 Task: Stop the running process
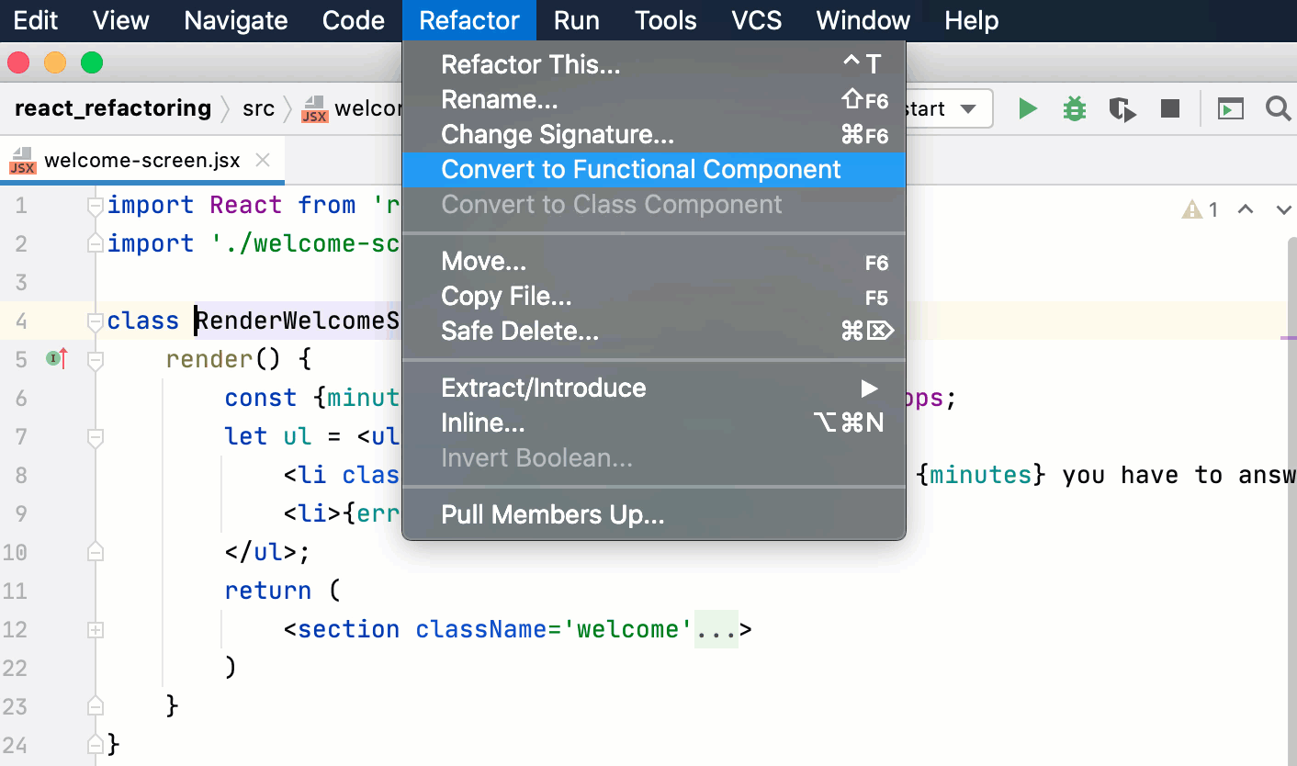tap(1168, 107)
